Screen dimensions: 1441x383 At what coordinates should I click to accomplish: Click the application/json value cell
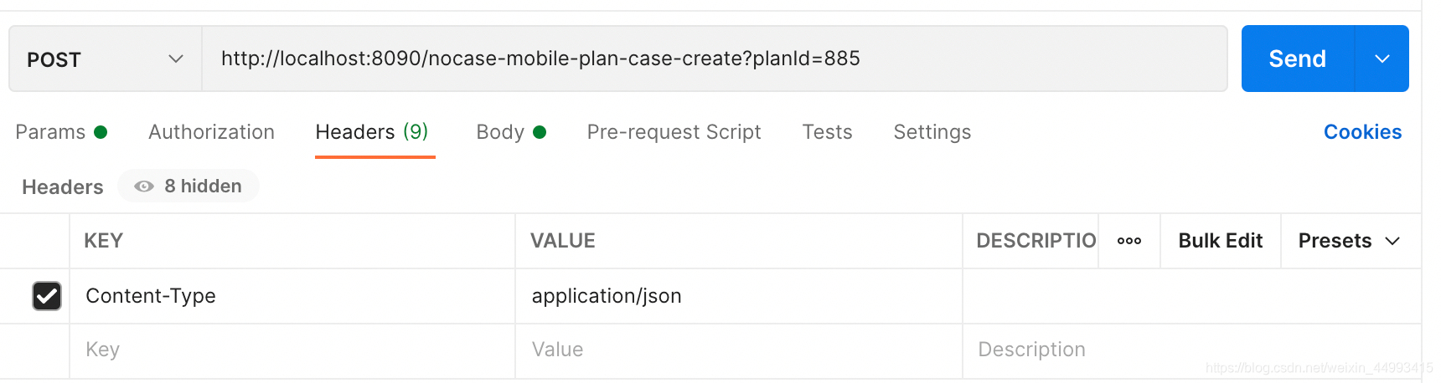click(737, 296)
